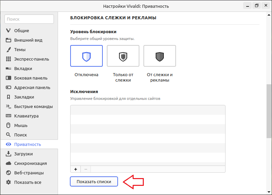Click the panel icon beside Боковая панель
The image size is (272, 195).
pos(8,78)
